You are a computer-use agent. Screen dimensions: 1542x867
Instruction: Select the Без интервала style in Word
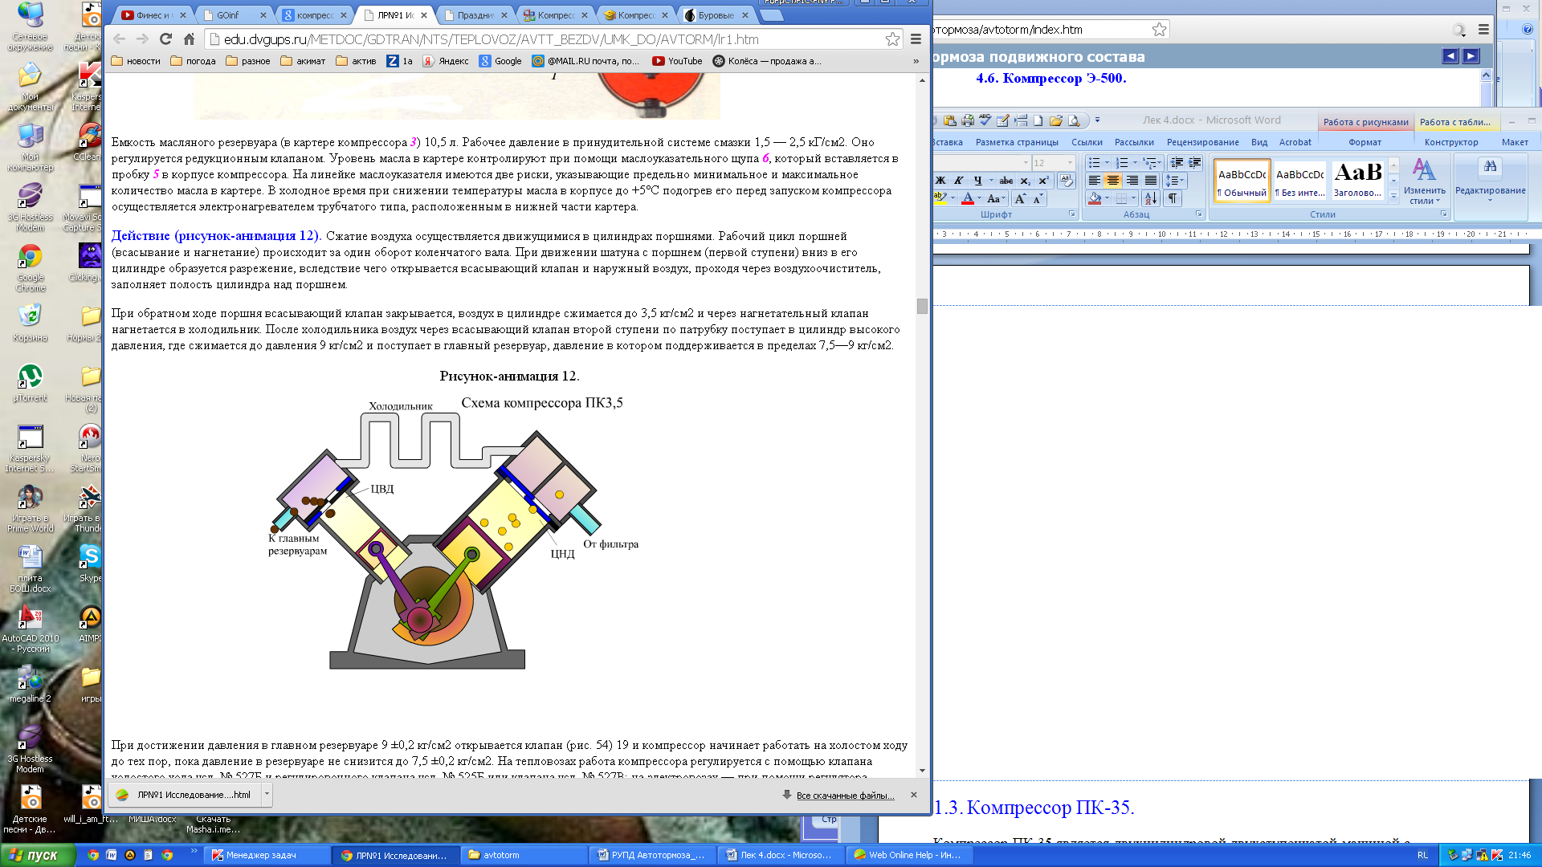pyautogui.click(x=1299, y=181)
